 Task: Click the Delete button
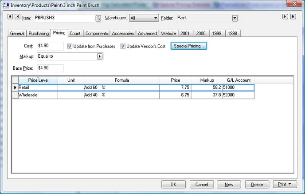(x=257, y=184)
